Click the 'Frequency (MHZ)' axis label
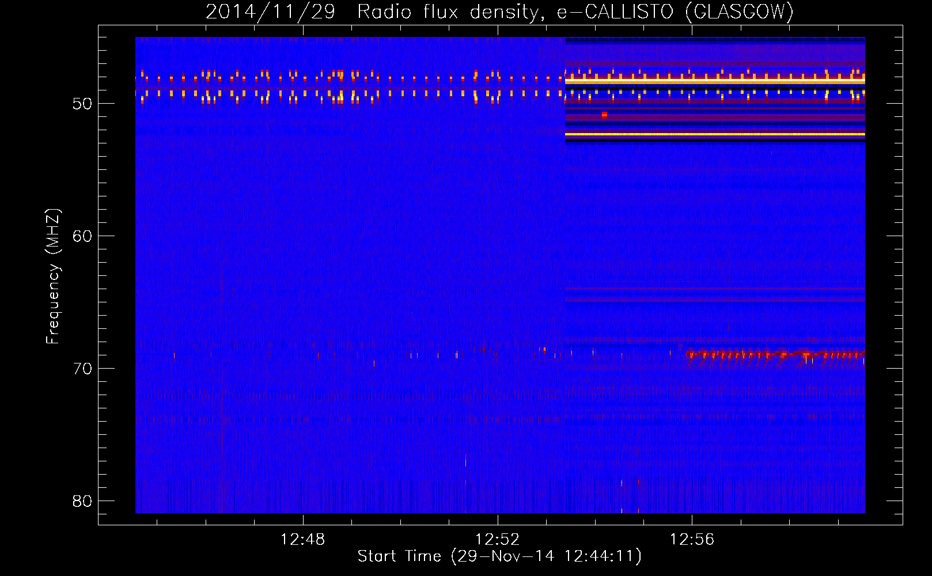The width and height of the screenshot is (932, 576). (53, 276)
